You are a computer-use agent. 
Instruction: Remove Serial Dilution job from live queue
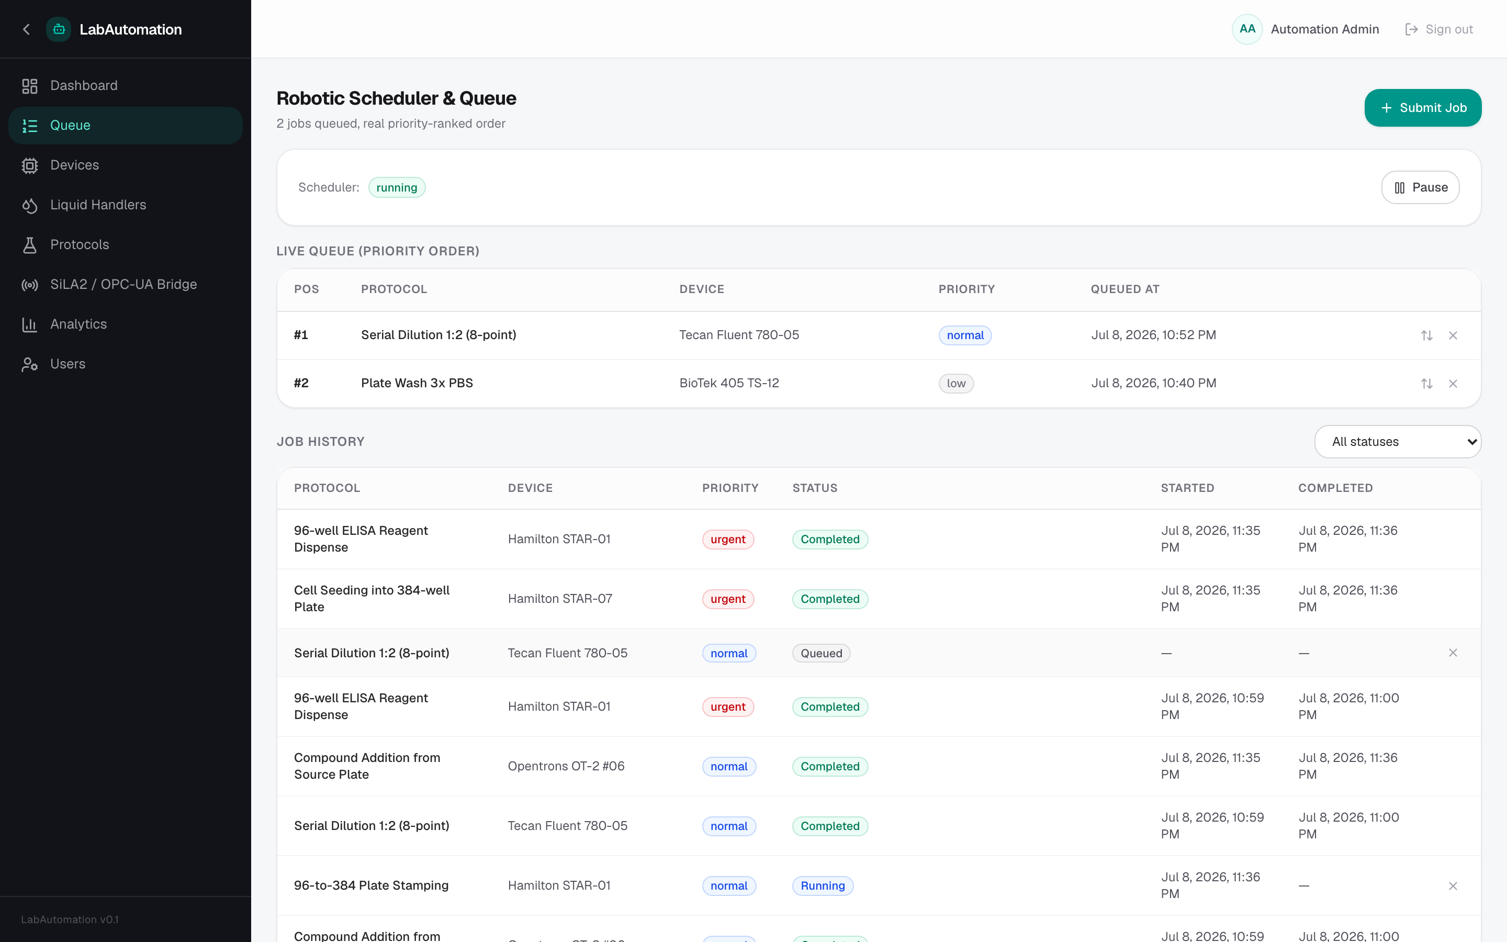coord(1453,336)
